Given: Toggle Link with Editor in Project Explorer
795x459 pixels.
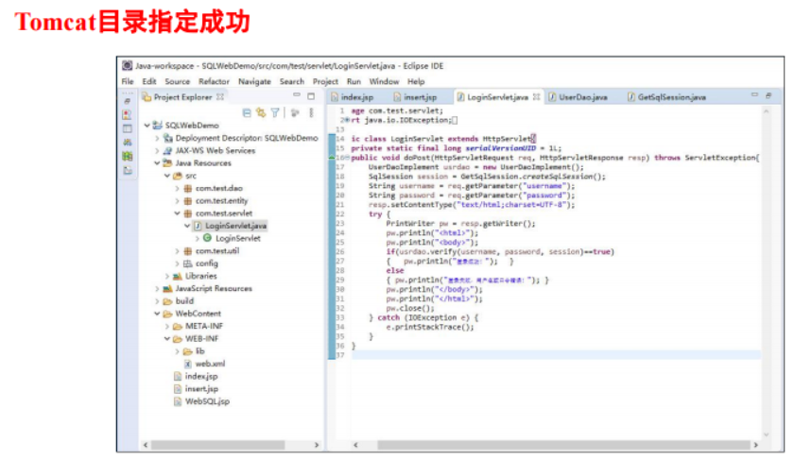Looking at the screenshot, I should coord(261,112).
